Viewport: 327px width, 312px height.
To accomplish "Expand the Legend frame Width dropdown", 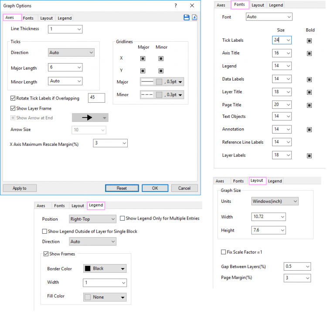I will [x=105, y=283].
